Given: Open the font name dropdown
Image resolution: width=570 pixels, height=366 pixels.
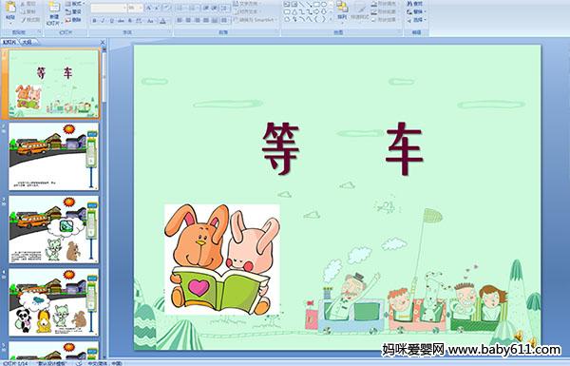Looking at the screenshot, I should tap(108, 8).
